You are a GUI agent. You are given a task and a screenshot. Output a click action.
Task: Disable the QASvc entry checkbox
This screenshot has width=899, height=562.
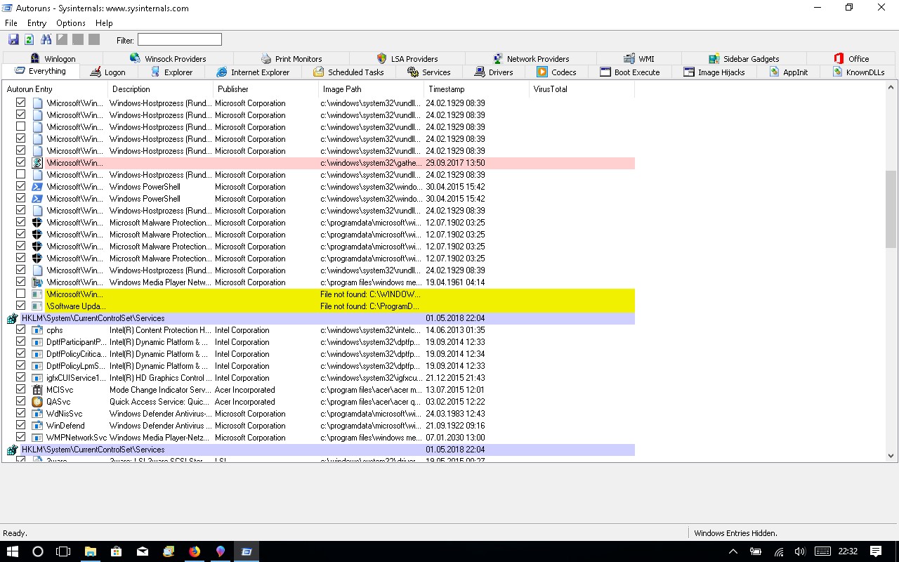20,402
